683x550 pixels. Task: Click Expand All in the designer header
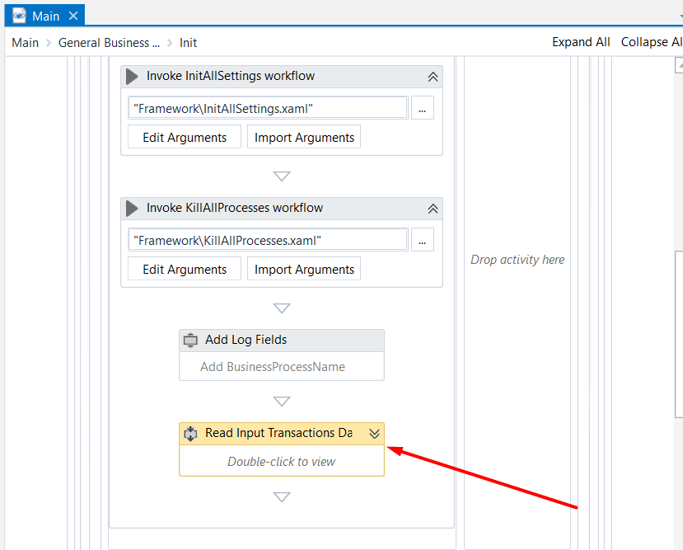(581, 42)
